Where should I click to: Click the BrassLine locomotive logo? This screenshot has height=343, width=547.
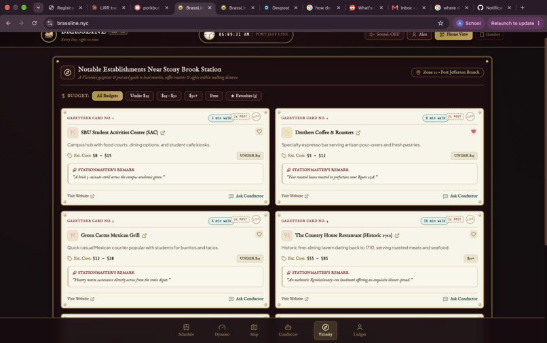click(x=49, y=35)
